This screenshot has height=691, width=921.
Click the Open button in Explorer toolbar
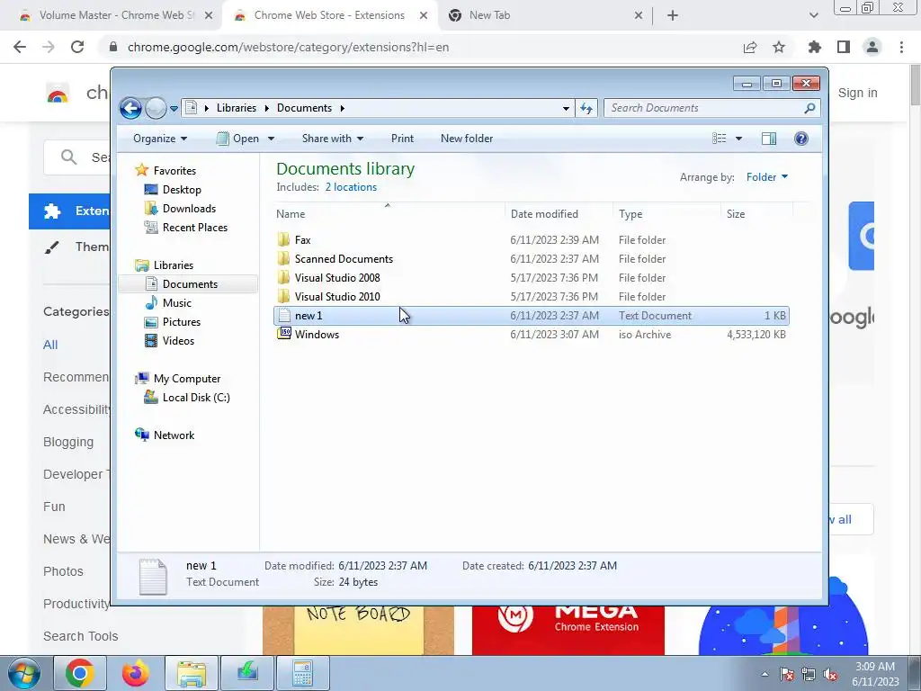pyautogui.click(x=237, y=139)
